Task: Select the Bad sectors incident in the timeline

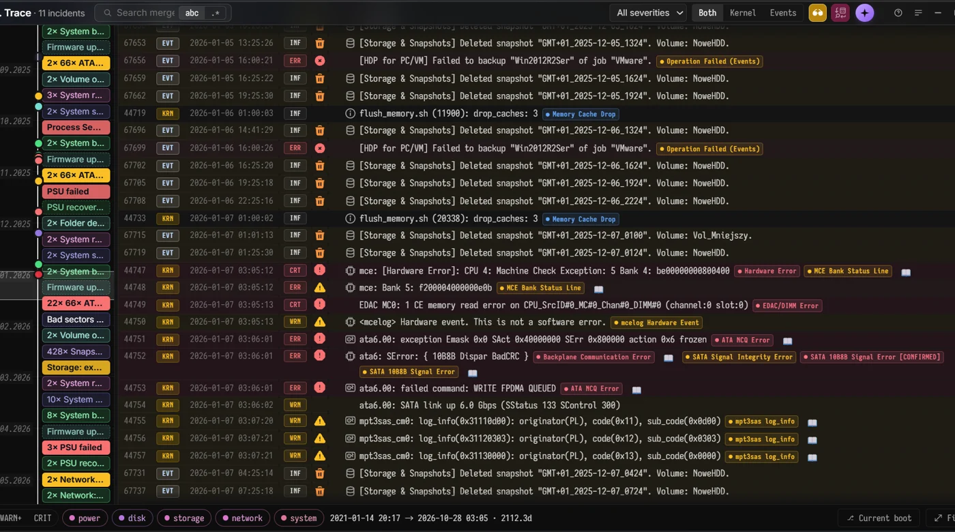Action: pos(76,319)
